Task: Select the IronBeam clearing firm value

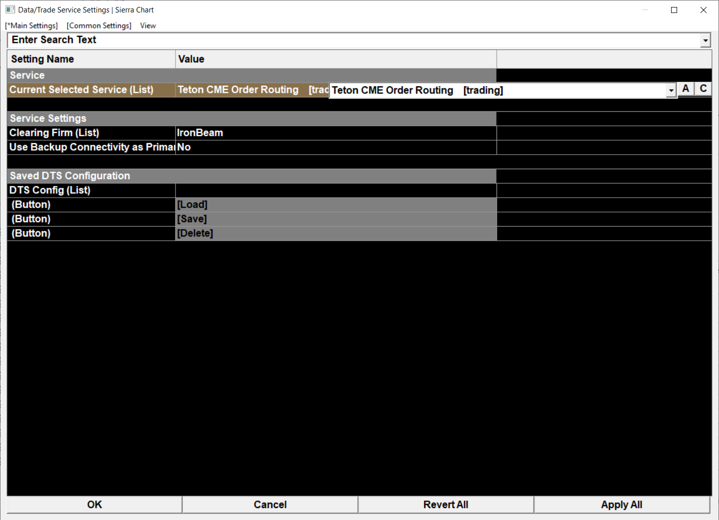Action: point(336,133)
